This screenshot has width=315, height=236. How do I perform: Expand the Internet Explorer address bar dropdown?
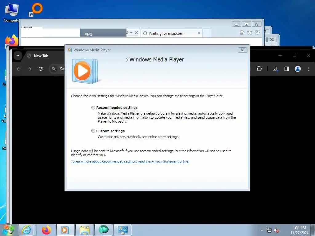131,33
